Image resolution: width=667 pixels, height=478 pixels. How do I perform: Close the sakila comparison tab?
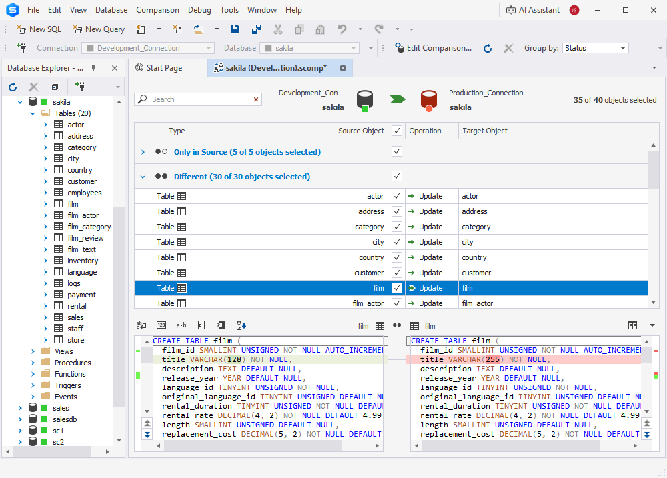click(x=343, y=68)
